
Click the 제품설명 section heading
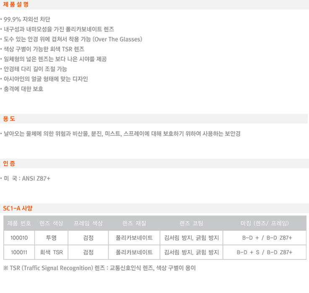16,4
